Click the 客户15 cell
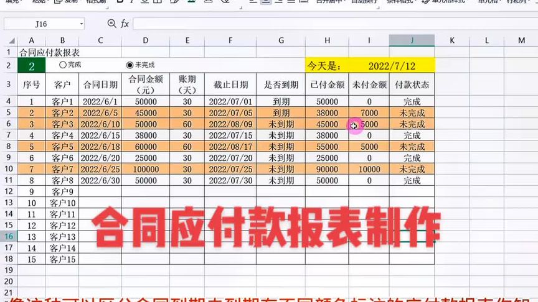 click(x=62, y=260)
